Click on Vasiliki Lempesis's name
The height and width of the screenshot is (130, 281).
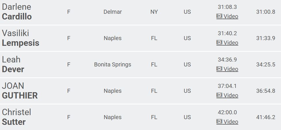point(20,38)
